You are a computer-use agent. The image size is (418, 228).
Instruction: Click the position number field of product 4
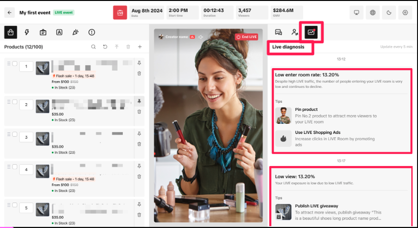(26, 170)
